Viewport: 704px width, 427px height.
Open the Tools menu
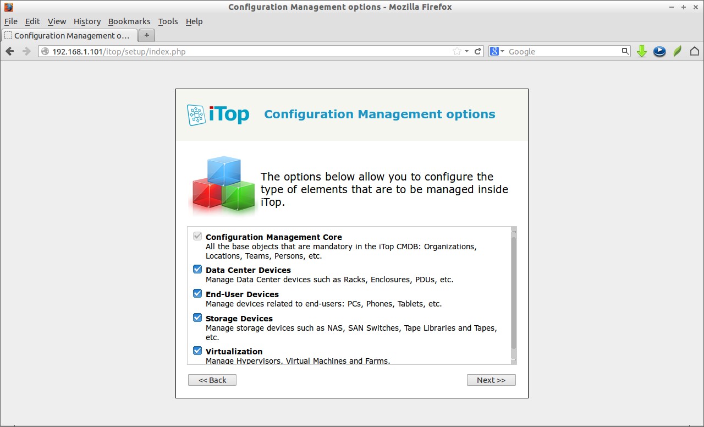(x=168, y=21)
